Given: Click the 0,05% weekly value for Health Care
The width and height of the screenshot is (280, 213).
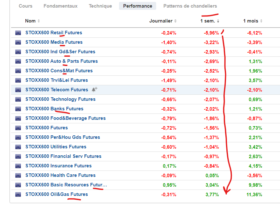Looking at the screenshot, I should tap(212, 176).
